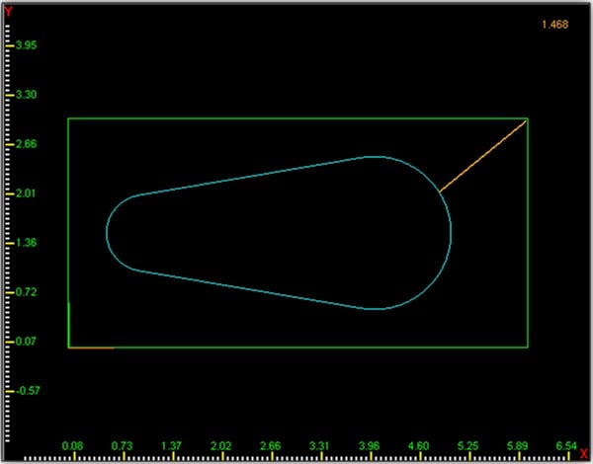
Task: Click the 2.66 Y-axis tick label
Action: [26, 144]
